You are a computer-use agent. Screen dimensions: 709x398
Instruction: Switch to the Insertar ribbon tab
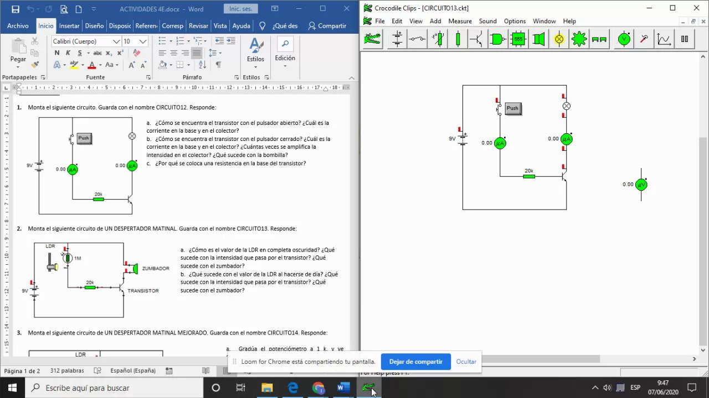point(69,26)
